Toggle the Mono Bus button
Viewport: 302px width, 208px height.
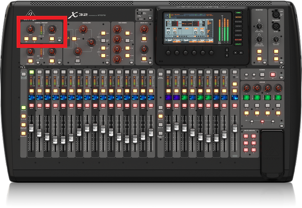tap(144, 39)
